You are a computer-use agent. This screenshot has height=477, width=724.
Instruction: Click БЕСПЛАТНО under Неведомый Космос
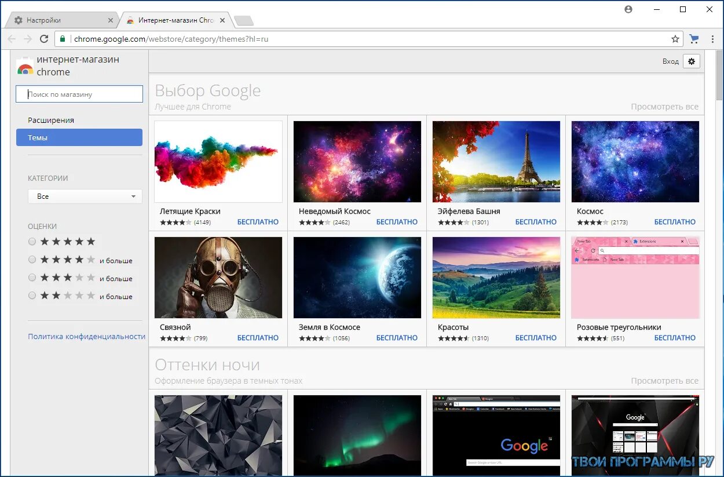(x=397, y=222)
